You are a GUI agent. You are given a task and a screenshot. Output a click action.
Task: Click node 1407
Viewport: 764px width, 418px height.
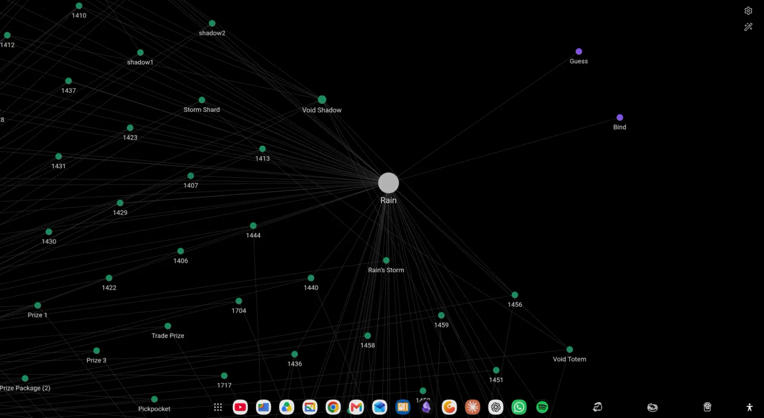pyautogui.click(x=190, y=176)
